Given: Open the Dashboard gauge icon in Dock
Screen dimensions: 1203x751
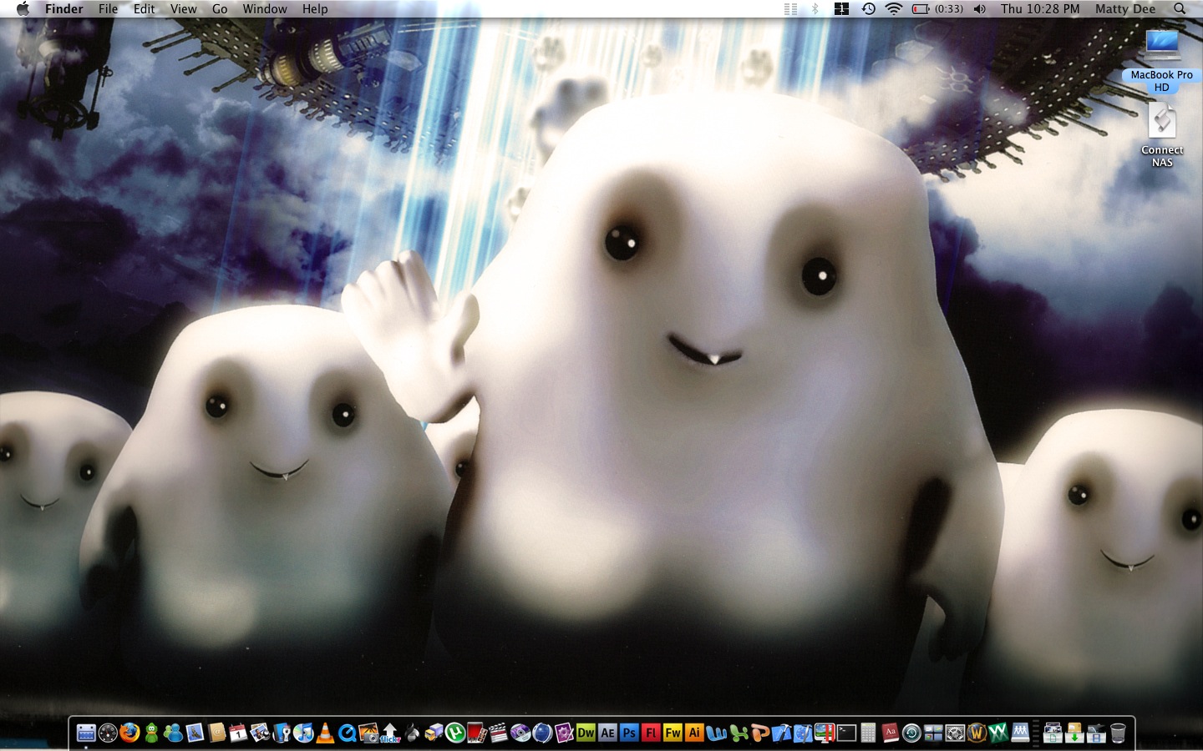Looking at the screenshot, I should point(108,733).
